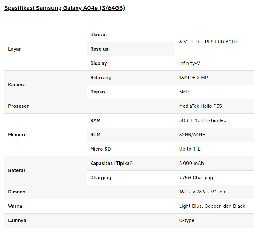Click the 6.5" FHD + PLS LCD value
Screen dimensions: 254x235
pyautogui.click(x=208, y=42)
